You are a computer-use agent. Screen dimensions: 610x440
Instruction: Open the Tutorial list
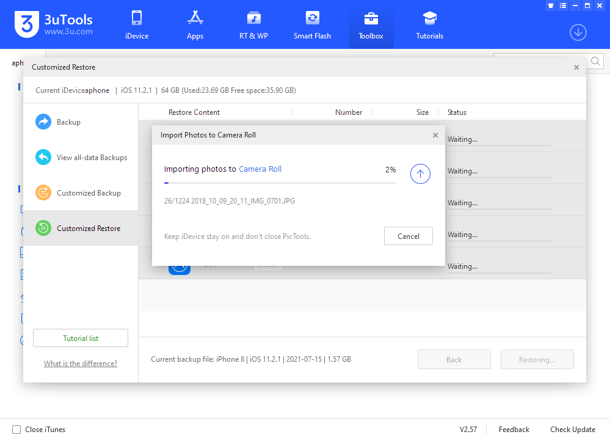[80, 337]
